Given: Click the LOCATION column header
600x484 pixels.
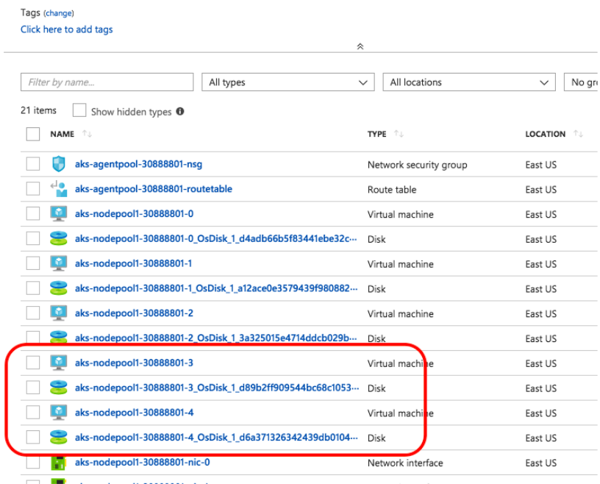Looking at the screenshot, I should point(546,134).
